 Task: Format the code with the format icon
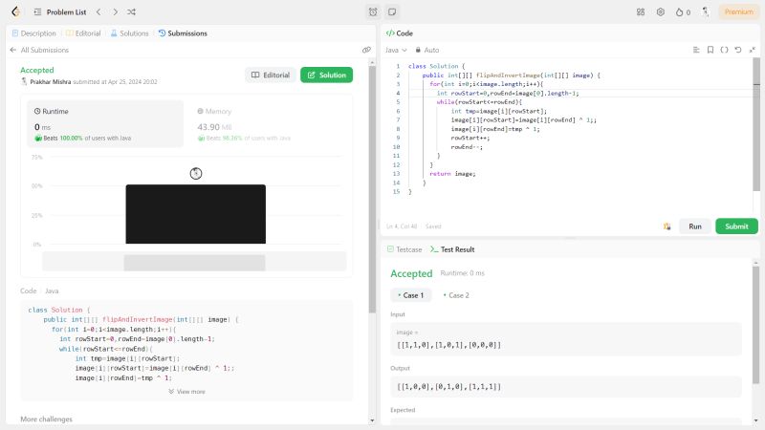coord(696,50)
